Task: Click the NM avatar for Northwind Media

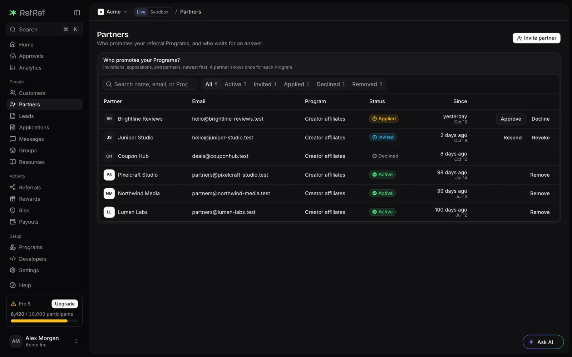Action: (x=109, y=193)
